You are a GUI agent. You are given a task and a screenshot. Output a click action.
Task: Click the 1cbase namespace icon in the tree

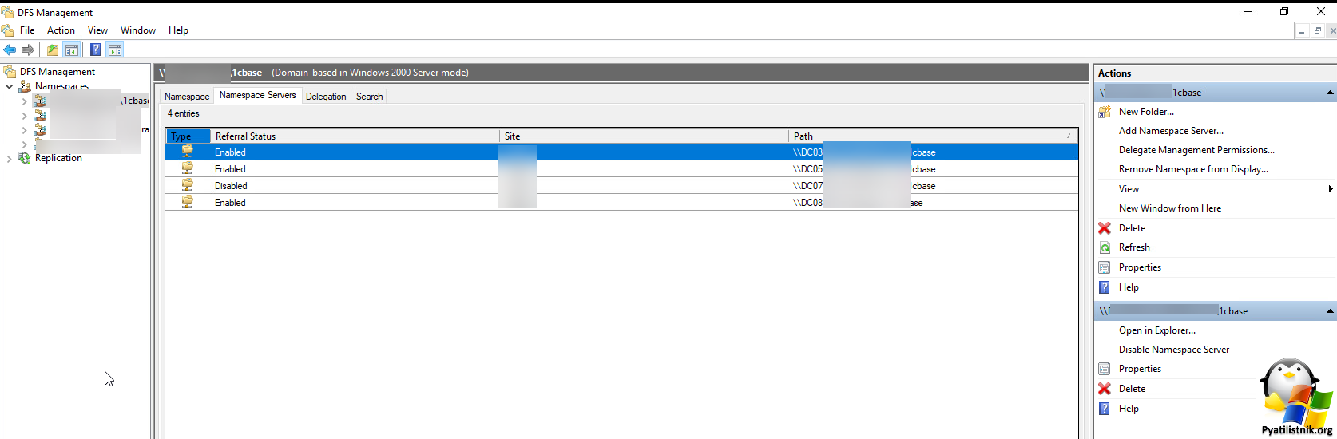(x=40, y=101)
